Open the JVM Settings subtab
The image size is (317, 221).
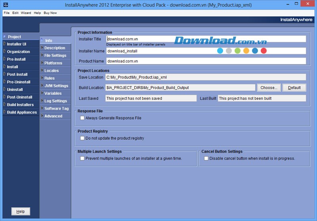click(56, 86)
